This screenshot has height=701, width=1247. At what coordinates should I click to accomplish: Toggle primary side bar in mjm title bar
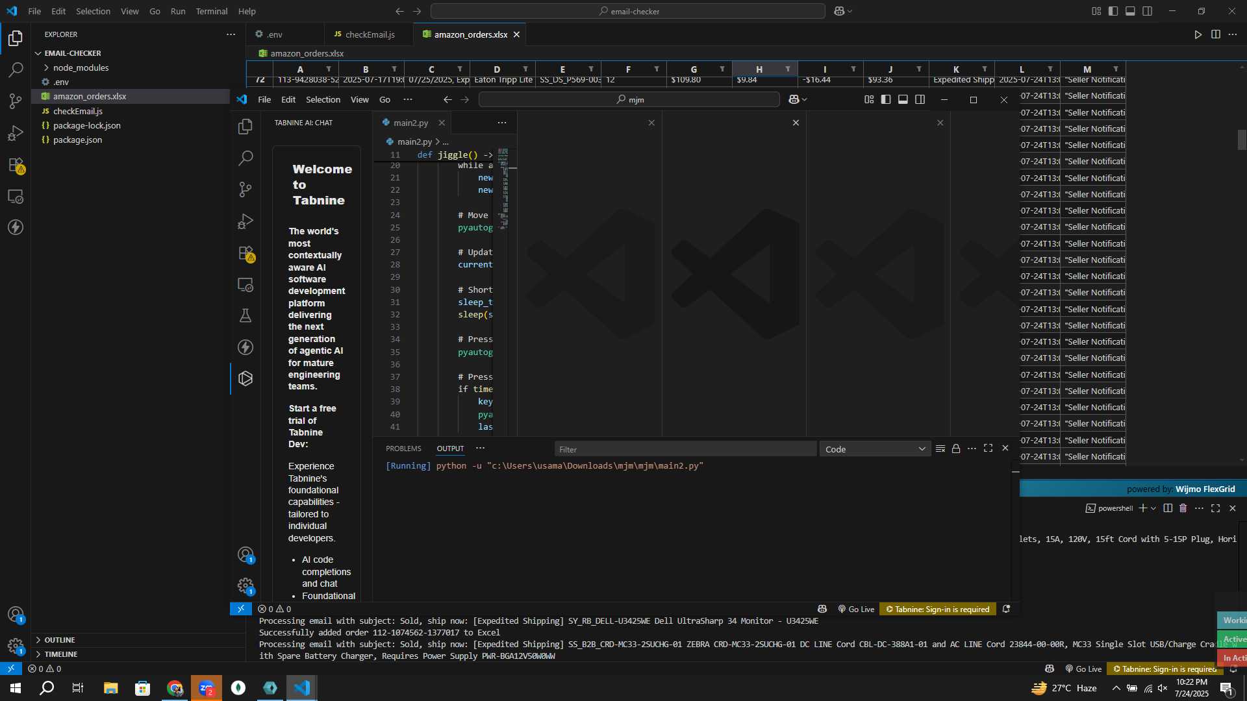pyautogui.click(x=886, y=99)
